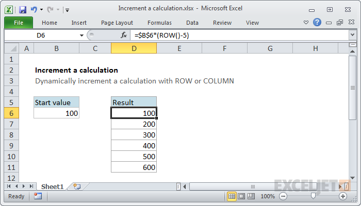Click the Excel application icon in title bar
361x206 pixels.
point(9,10)
